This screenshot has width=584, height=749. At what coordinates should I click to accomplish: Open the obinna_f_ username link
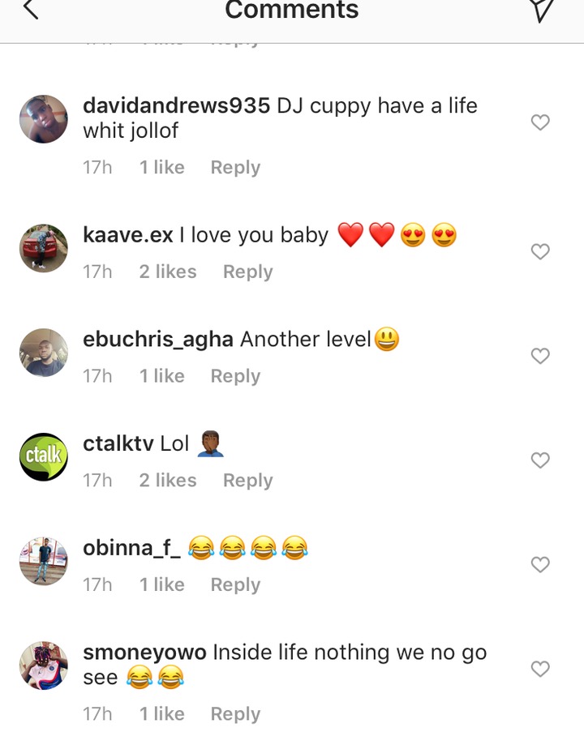pyautogui.click(x=132, y=548)
